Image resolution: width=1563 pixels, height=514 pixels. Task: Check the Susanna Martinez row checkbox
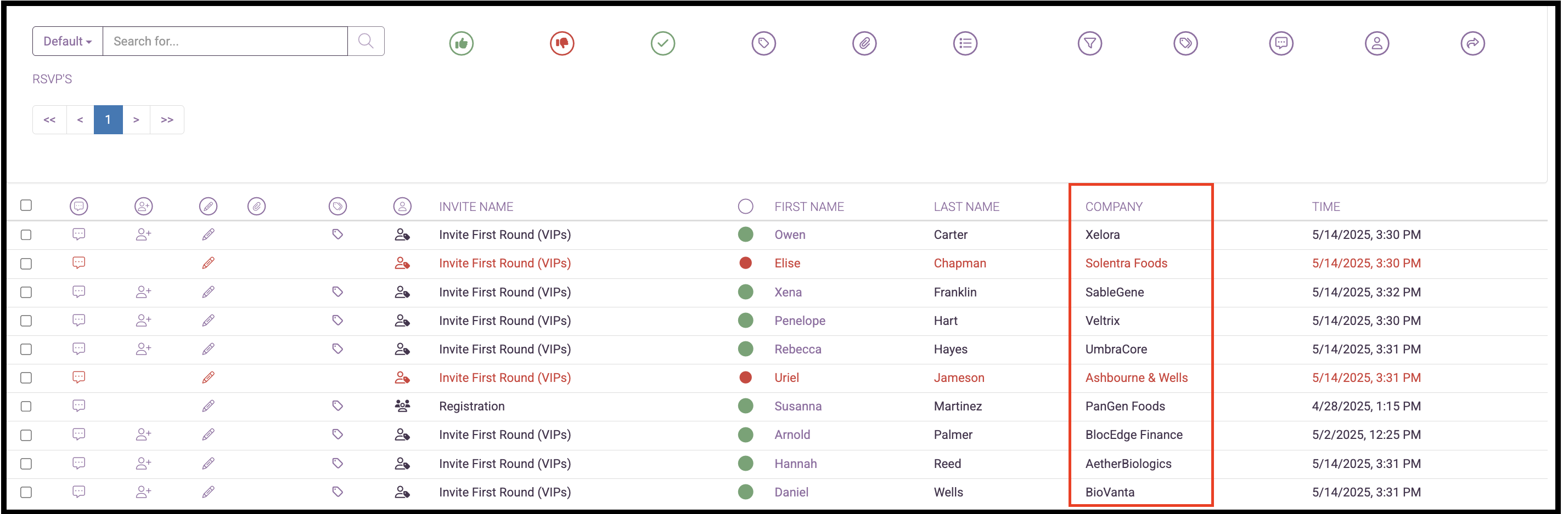(26, 406)
